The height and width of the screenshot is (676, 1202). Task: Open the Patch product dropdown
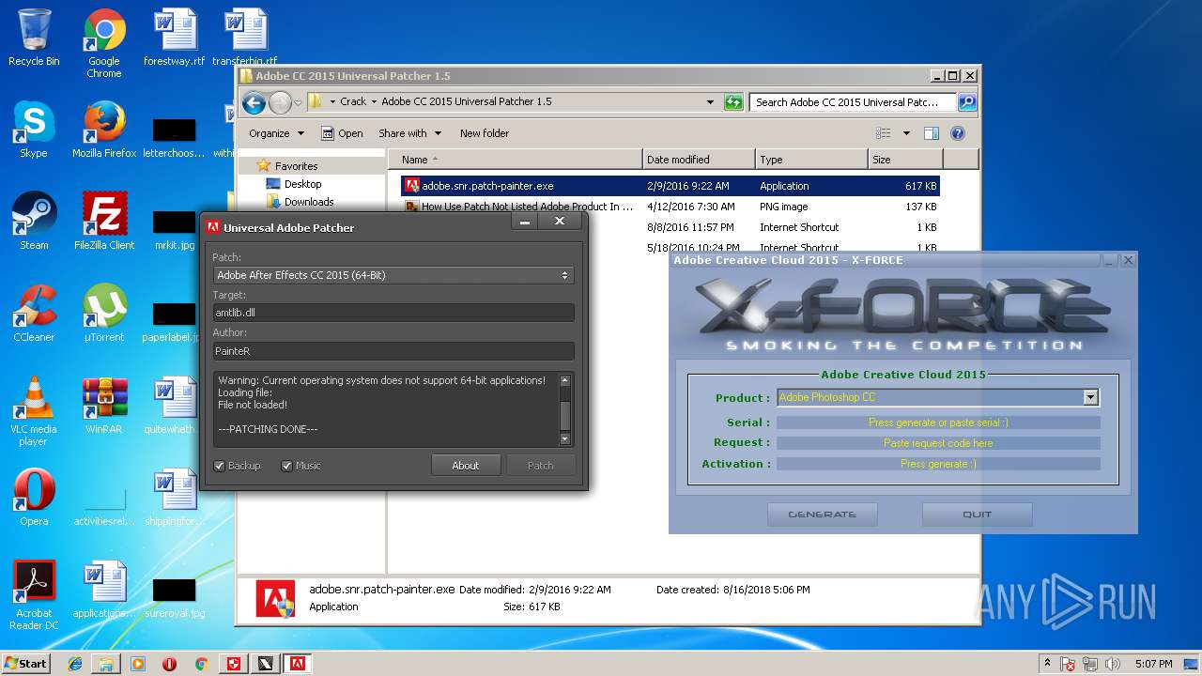[393, 275]
